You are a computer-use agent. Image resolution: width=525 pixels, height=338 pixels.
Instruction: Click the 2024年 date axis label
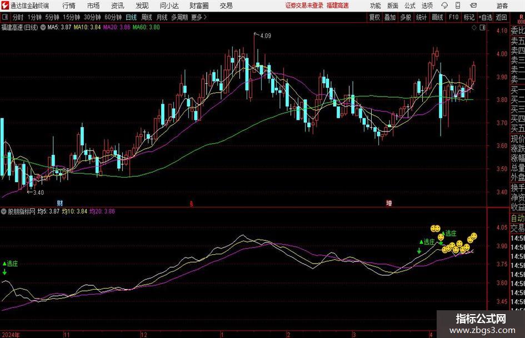pyautogui.click(x=11, y=335)
